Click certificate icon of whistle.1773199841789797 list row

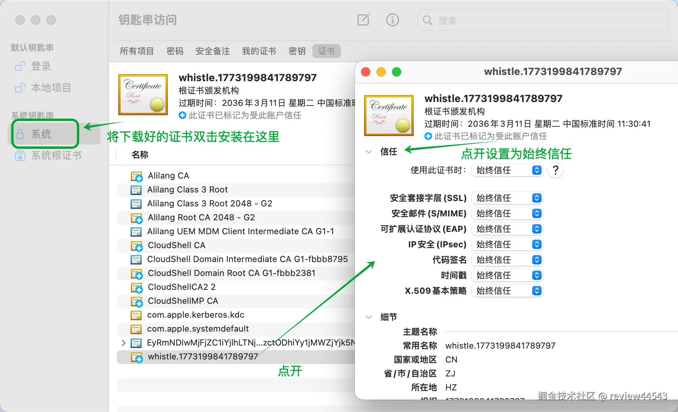coord(137,357)
